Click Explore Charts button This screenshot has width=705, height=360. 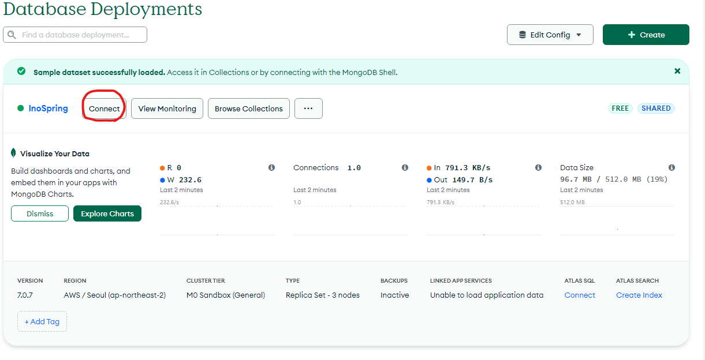point(107,213)
